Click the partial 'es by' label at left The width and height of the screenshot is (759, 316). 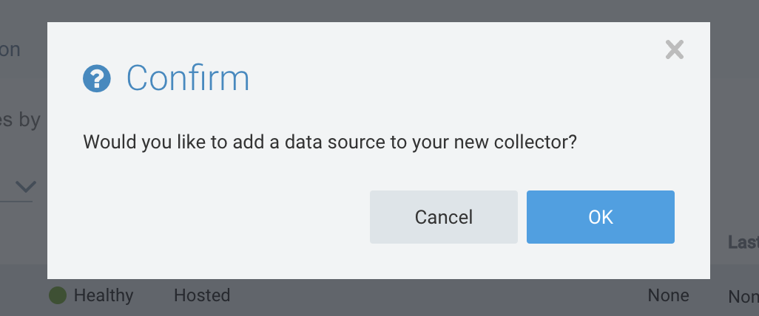(x=20, y=119)
